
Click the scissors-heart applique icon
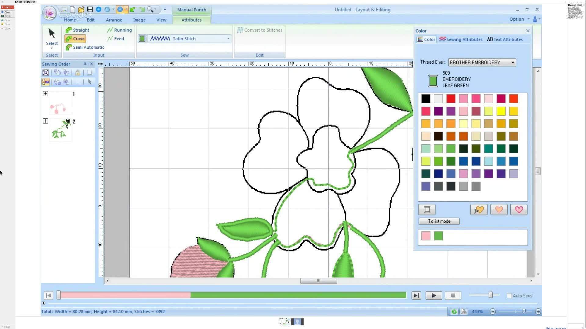479,209
